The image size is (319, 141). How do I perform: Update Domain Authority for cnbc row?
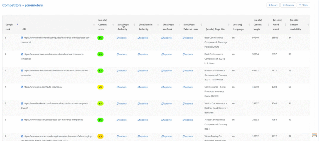click(x=143, y=120)
